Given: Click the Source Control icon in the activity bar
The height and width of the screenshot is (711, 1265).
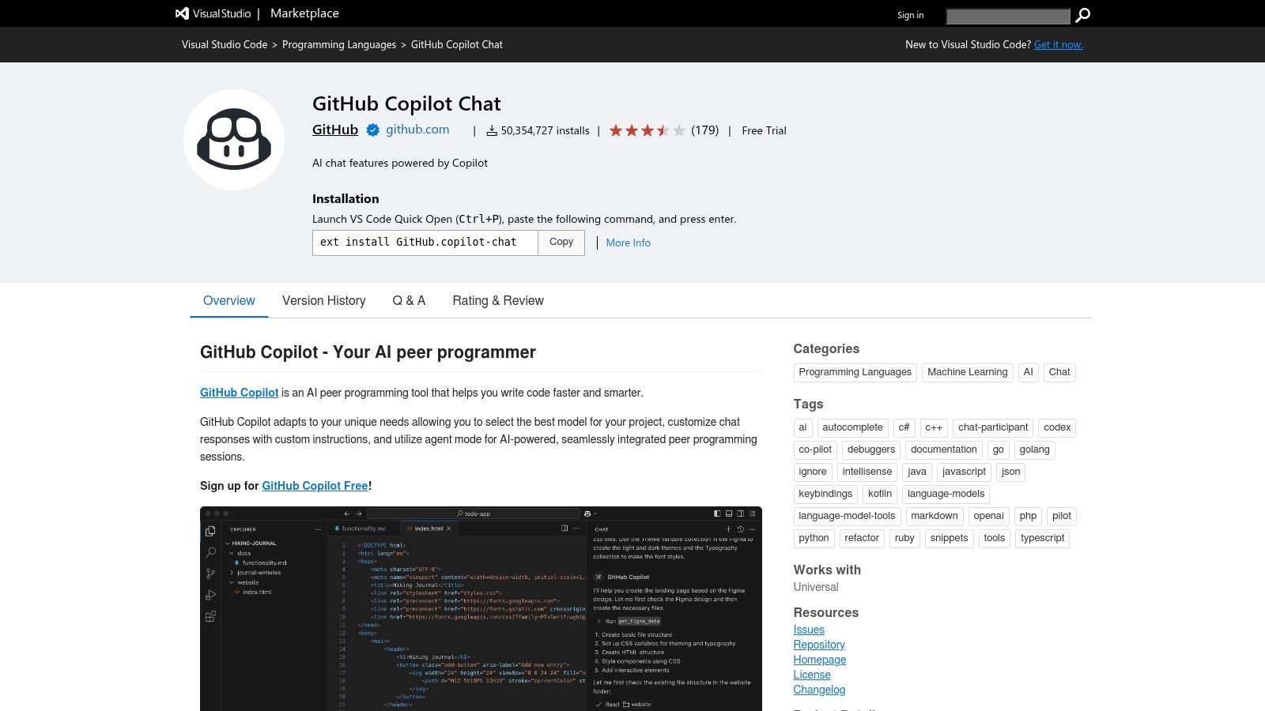Looking at the screenshot, I should (210, 573).
